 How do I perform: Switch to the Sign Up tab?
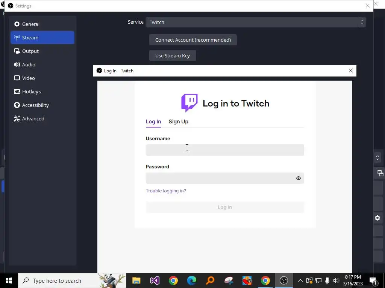point(178,121)
